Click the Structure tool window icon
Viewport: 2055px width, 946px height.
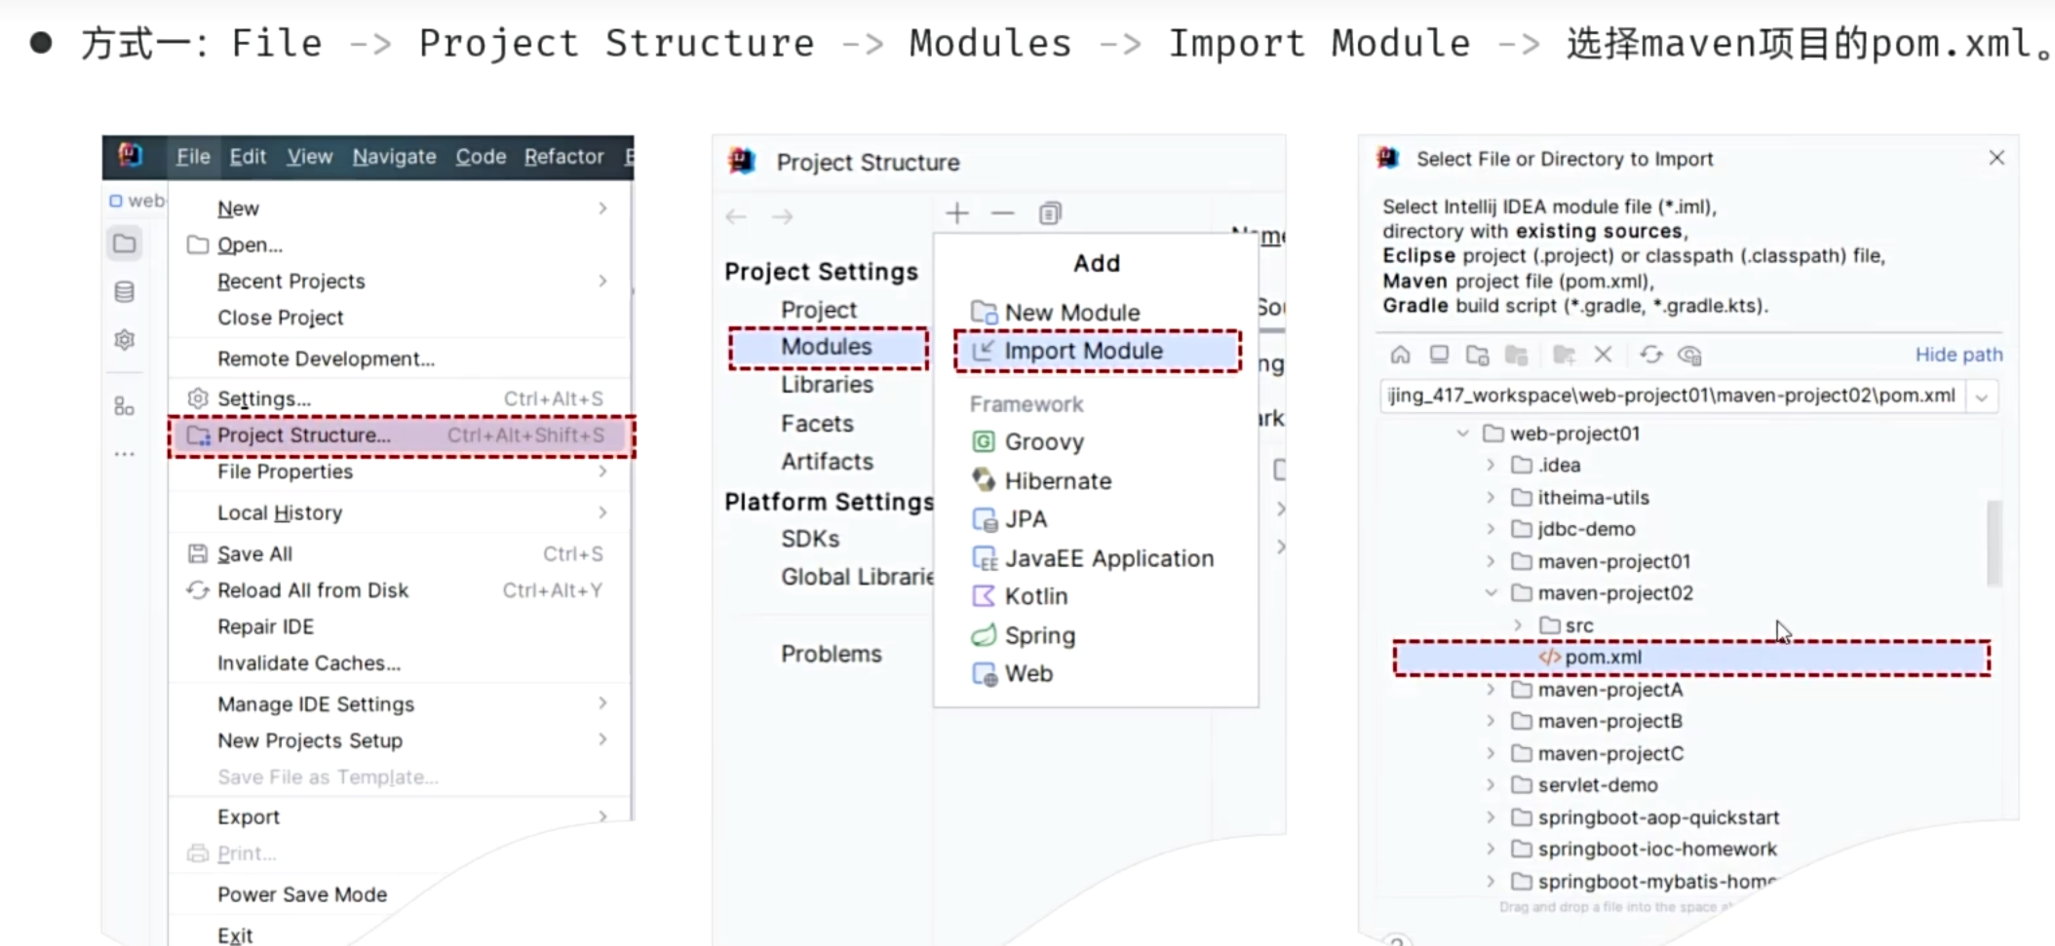[124, 406]
